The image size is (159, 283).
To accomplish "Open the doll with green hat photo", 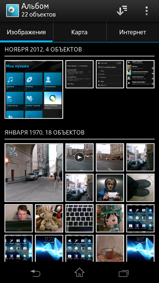I will point(110,218).
